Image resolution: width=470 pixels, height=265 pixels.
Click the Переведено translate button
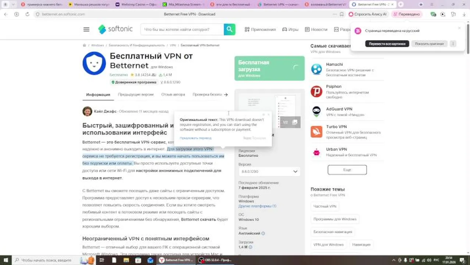407,14
